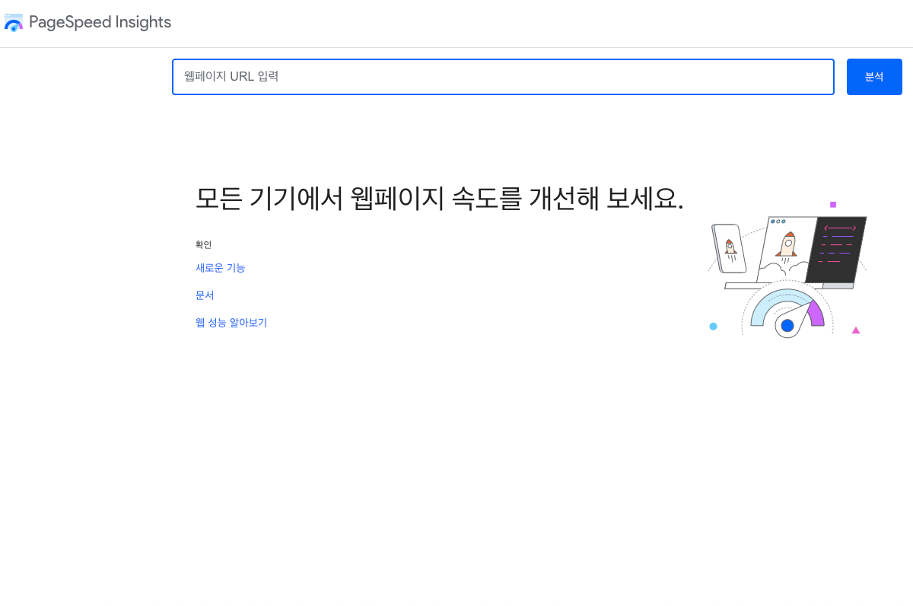The height and width of the screenshot is (606, 913).
Task: Click the PageSpeed Insights logo icon
Action: [14, 22]
